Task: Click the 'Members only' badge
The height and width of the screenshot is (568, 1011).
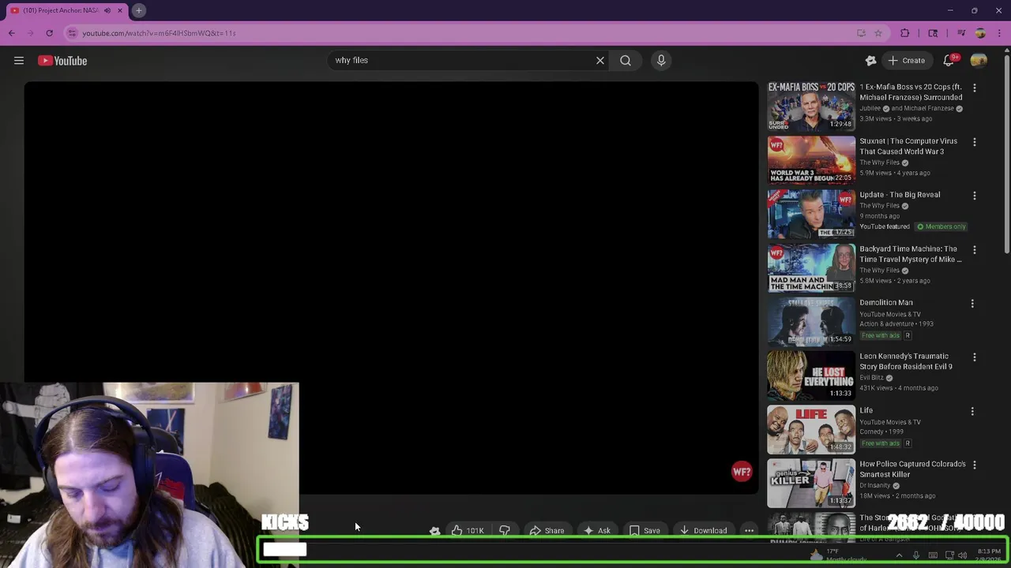Action: pyautogui.click(x=941, y=226)
